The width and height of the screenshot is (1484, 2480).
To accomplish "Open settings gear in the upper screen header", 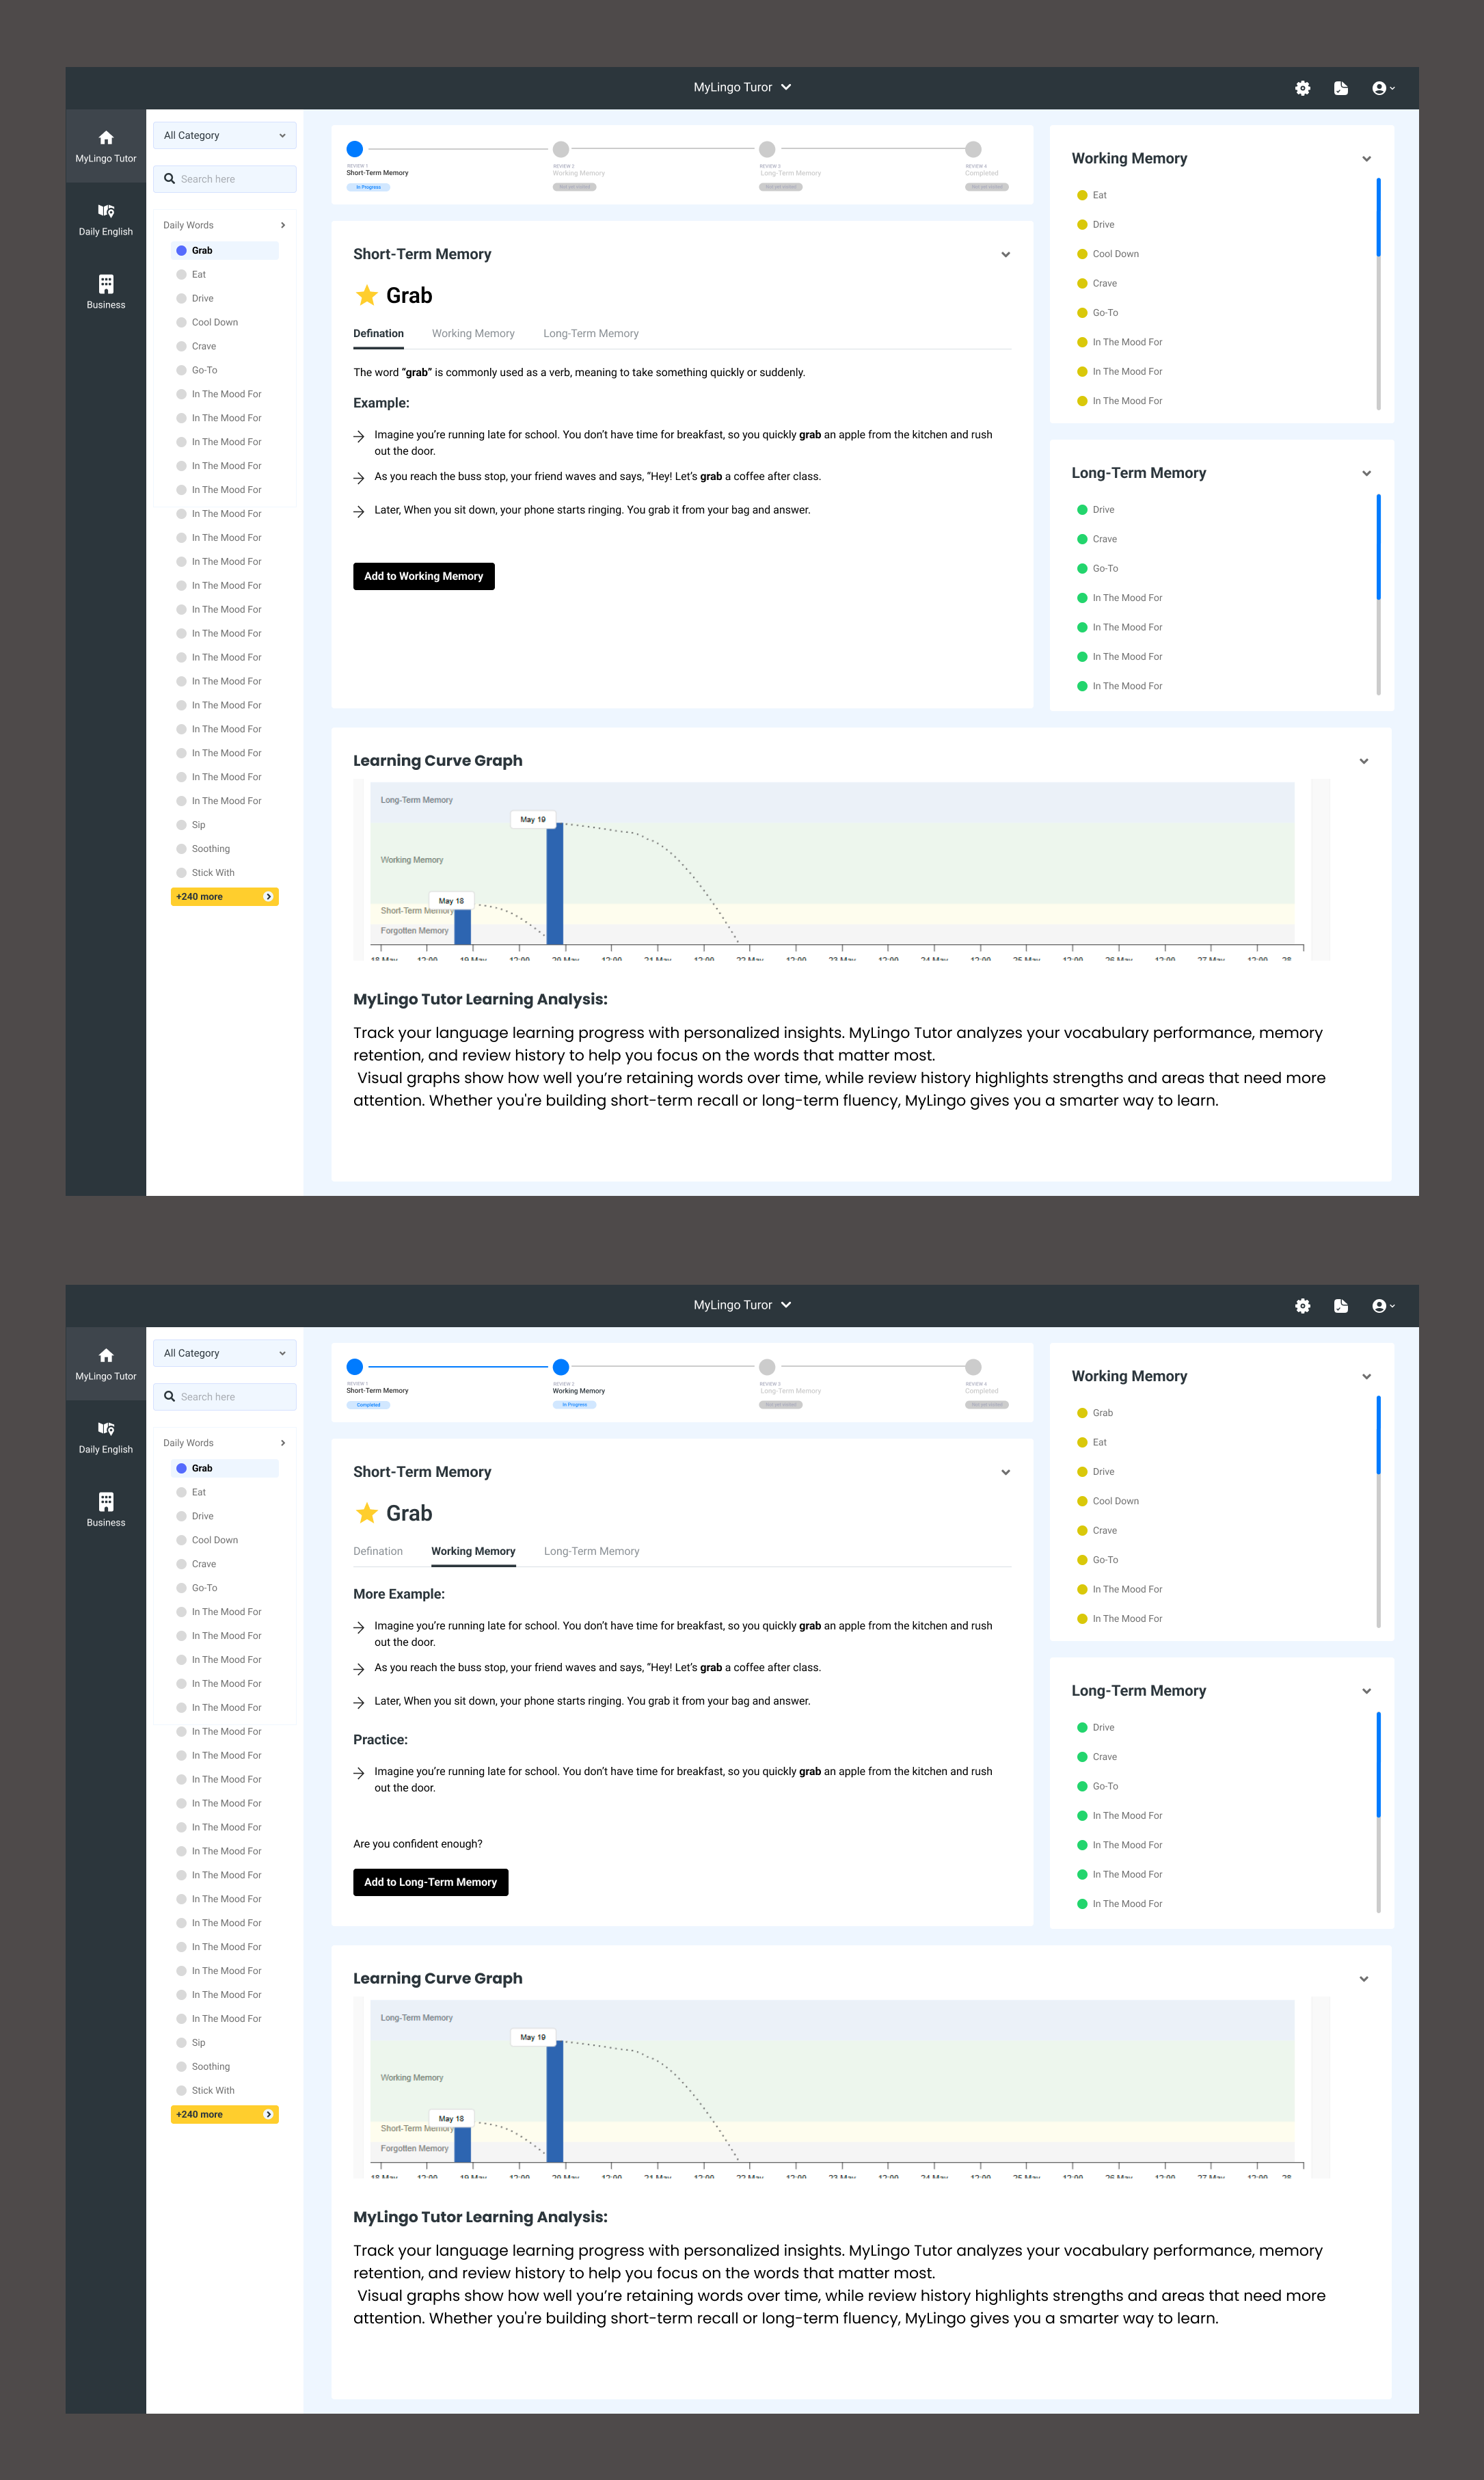I will (1302, 88).
